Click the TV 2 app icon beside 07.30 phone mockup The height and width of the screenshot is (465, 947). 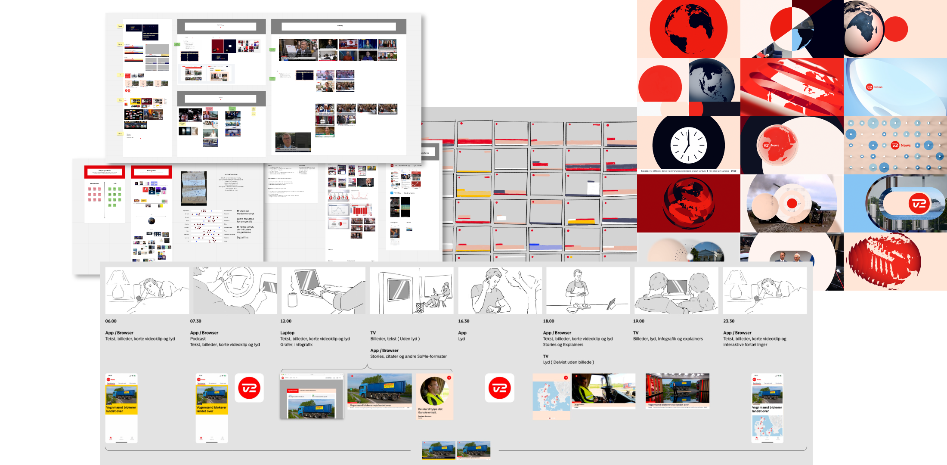249,388
